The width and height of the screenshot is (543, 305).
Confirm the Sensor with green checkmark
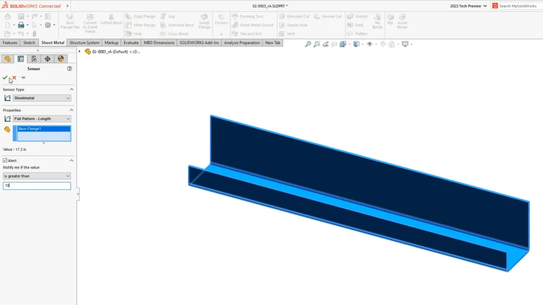5,78
